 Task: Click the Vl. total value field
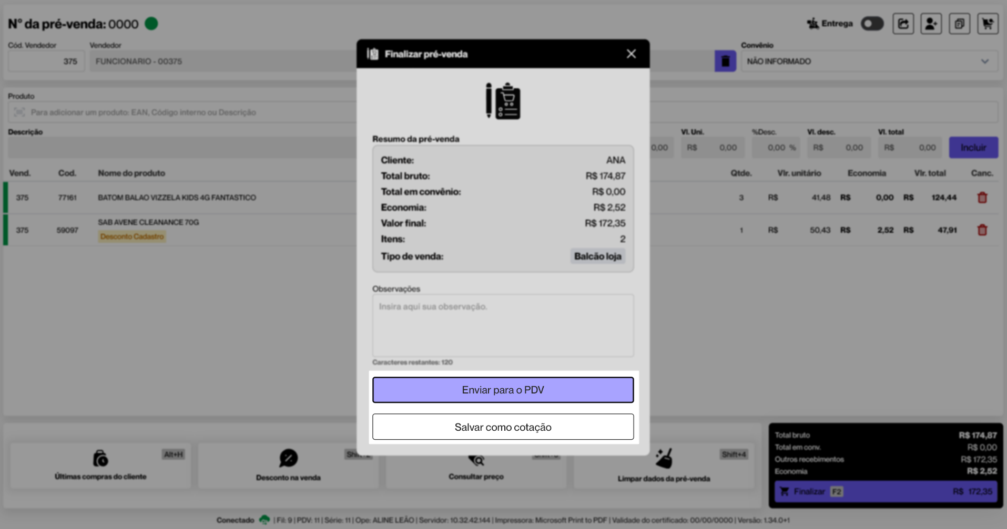[x=911, y=148]
